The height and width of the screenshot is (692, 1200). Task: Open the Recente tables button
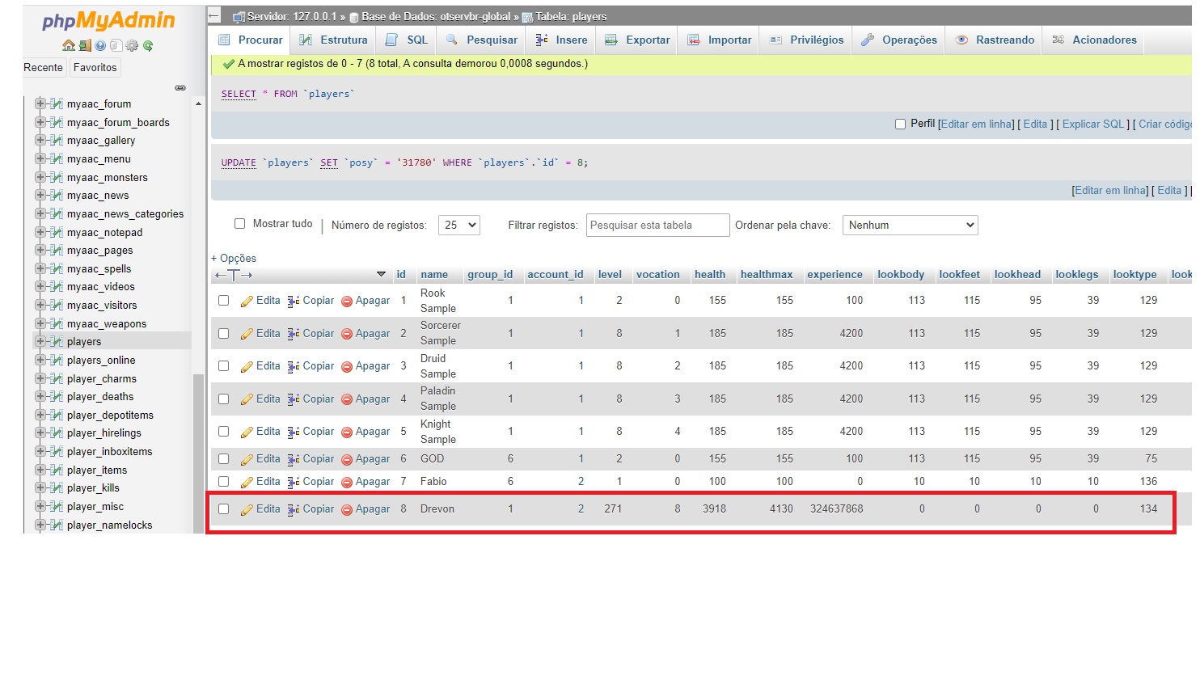pyautogui.click(x=44, y=68)
